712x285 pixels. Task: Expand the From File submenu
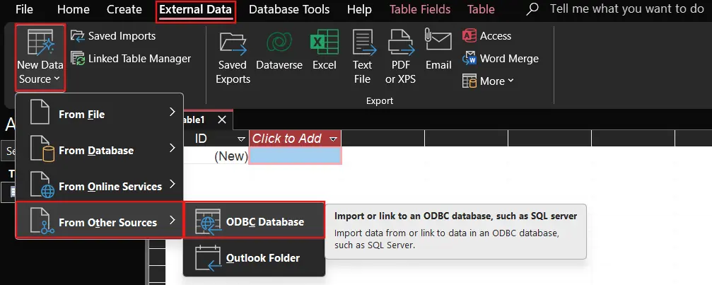100,114
